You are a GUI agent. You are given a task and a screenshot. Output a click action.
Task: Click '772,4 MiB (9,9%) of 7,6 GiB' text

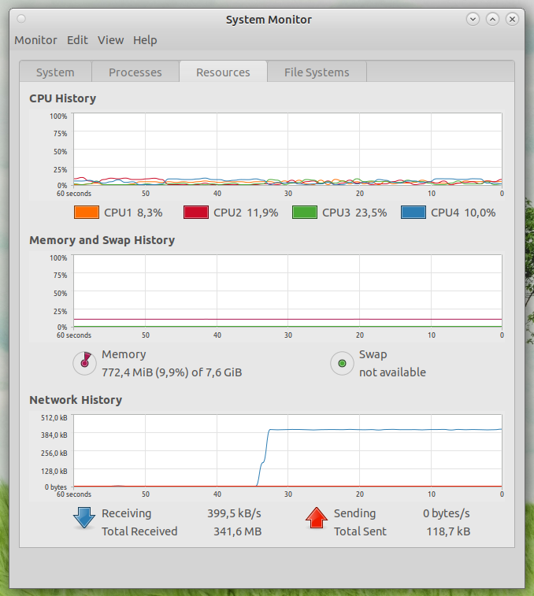point(172,372)
